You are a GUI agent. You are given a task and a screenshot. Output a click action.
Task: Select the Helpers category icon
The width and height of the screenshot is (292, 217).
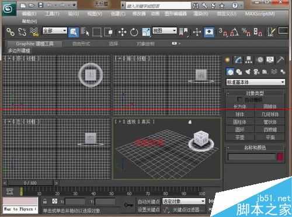point(265,72)
